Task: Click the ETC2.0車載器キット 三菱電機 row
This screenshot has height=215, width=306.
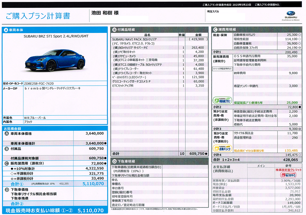Action: point(159,60)
